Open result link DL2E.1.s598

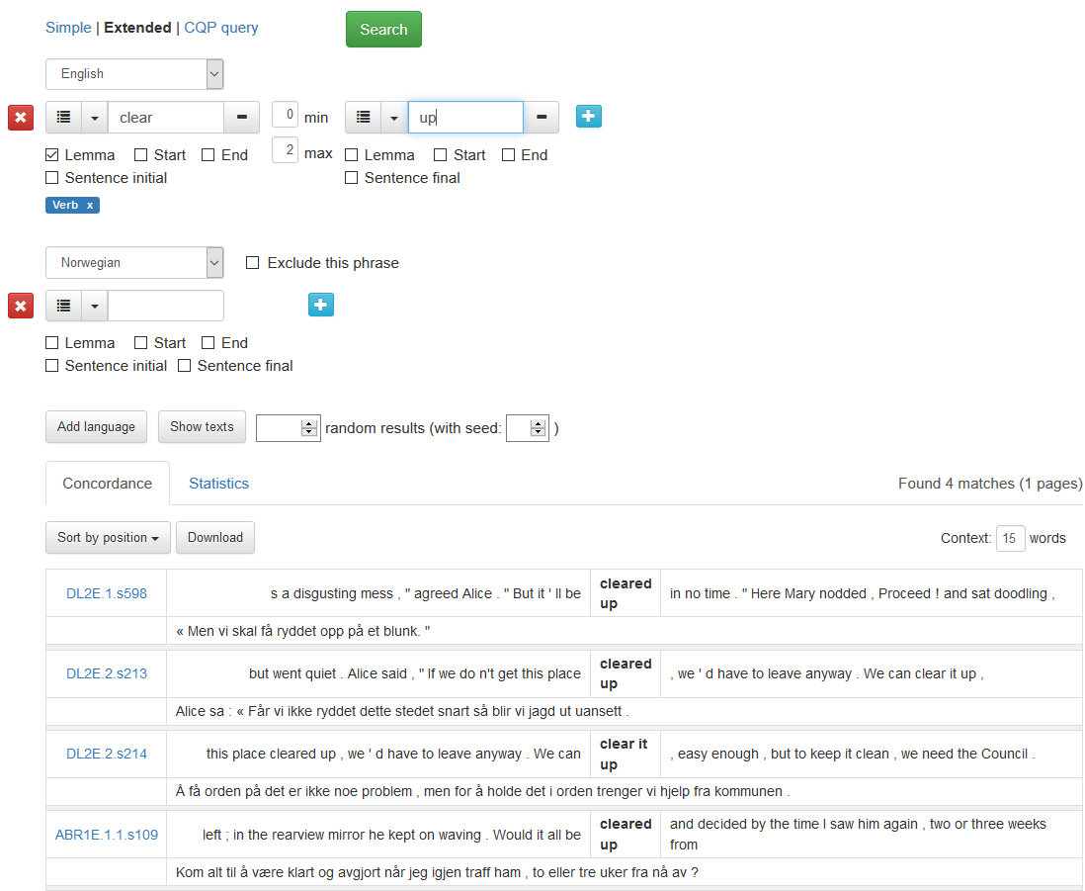[x=107, y=593]
